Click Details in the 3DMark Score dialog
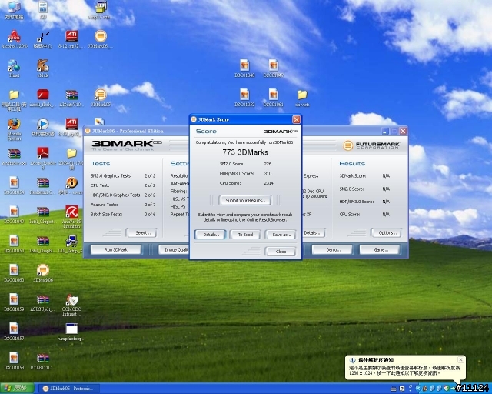492x394 pixels. click(x=210, y=235)
